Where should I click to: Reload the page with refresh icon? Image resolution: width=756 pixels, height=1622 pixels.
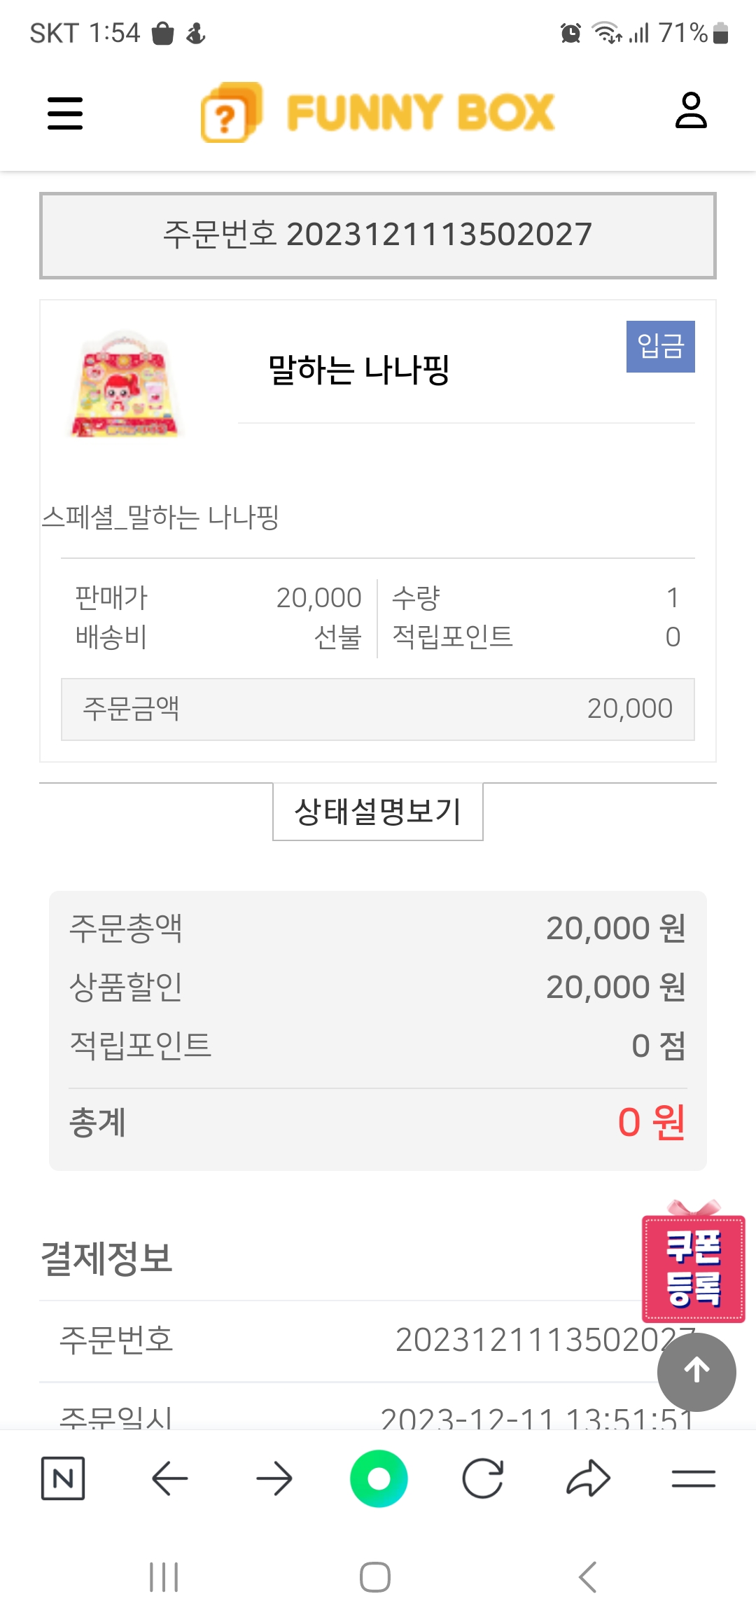[483, 1478]
